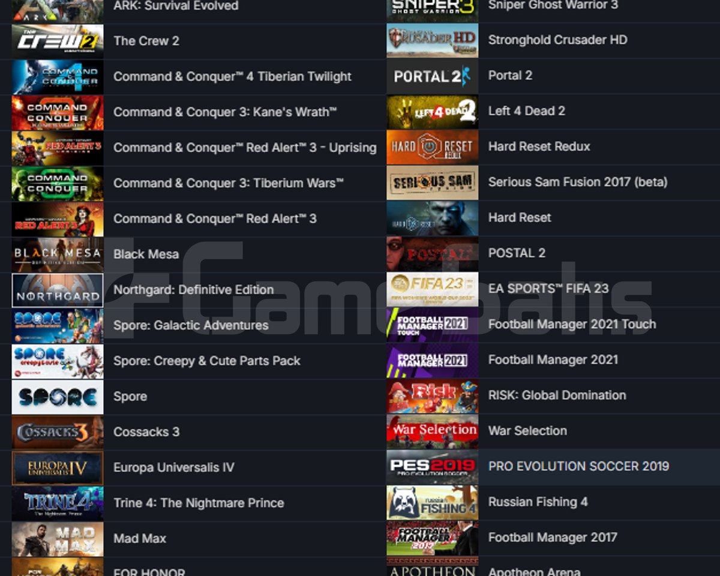Click the Europa Universalis IV banner

point(58,467)
